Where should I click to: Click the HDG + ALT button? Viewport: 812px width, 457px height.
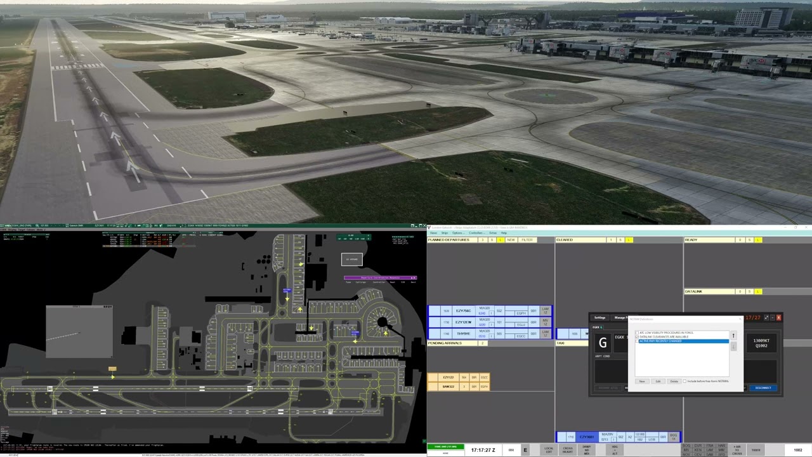[x=615, y=450]
